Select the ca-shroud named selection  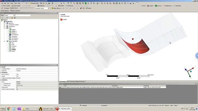pyautogui.click(x=14, y=46)
